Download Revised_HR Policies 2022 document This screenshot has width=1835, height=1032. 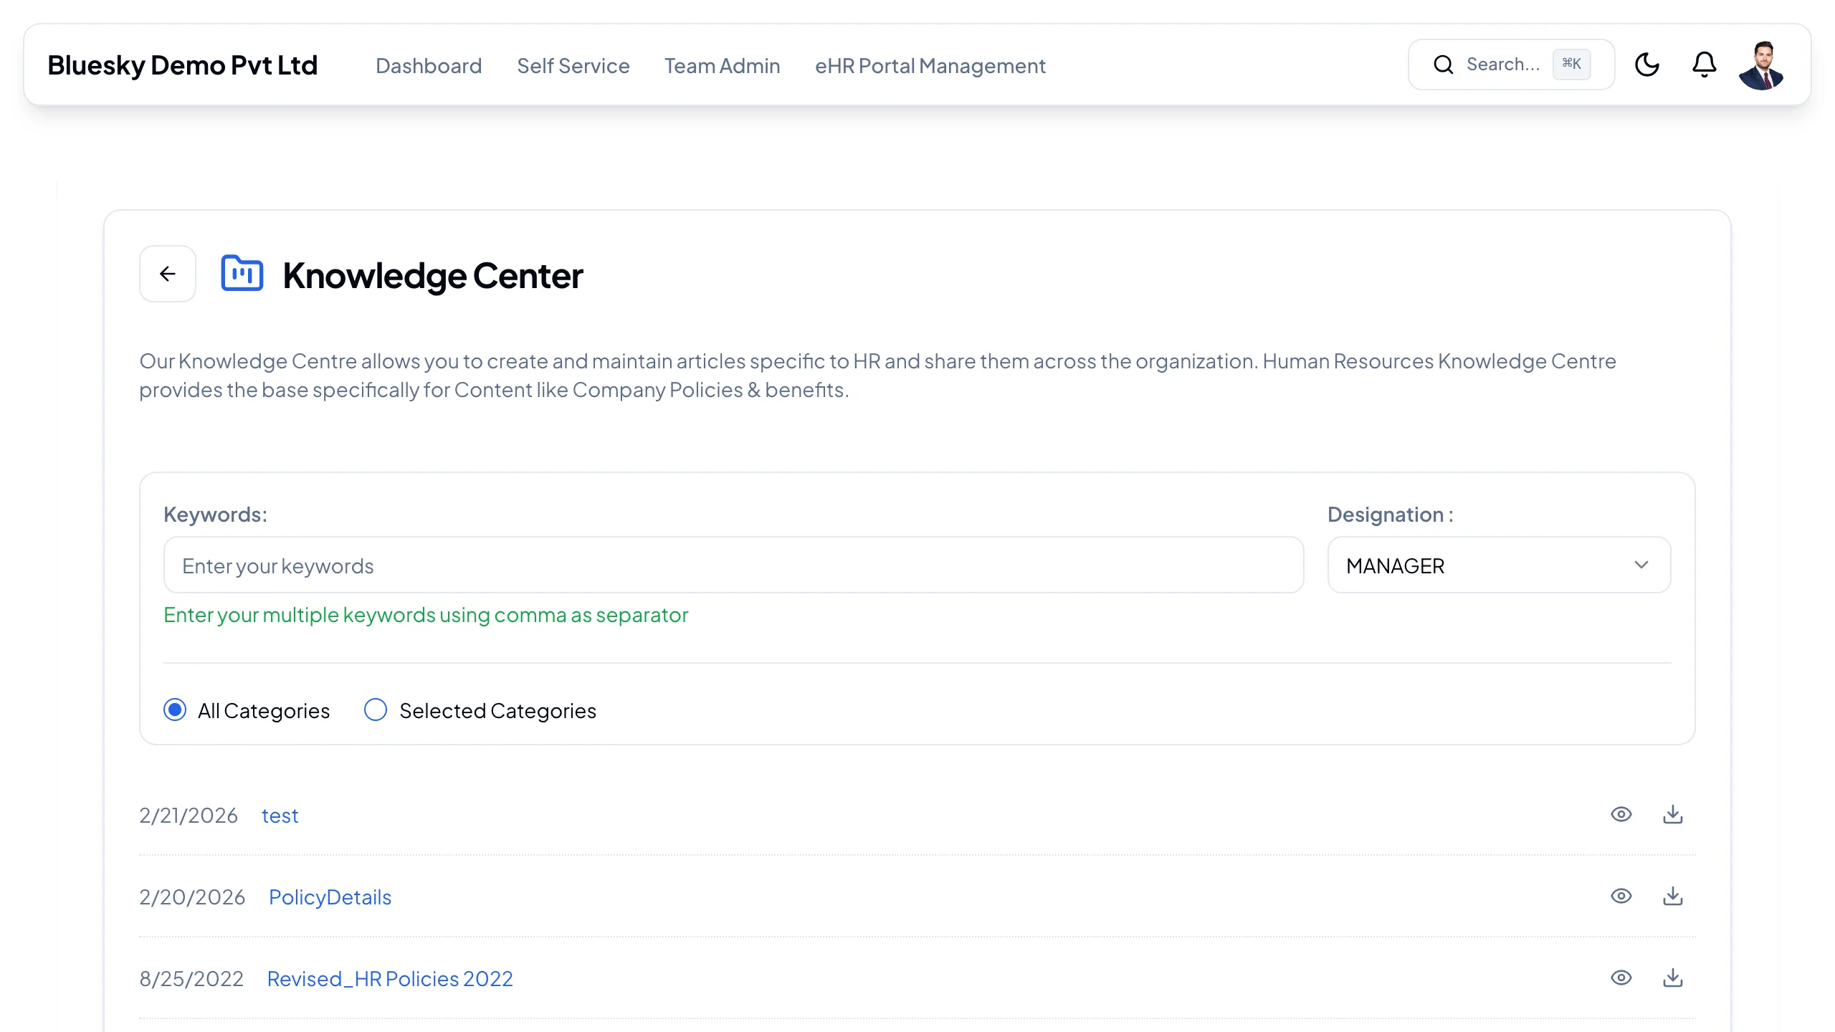[1673, 978]
